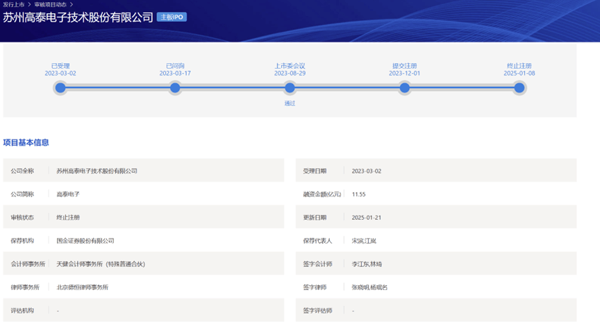Image resolution: width=600 pixels, height=326 pixels.
Task: Click the 保荐代表人 names value
Action: pos(364,241)
